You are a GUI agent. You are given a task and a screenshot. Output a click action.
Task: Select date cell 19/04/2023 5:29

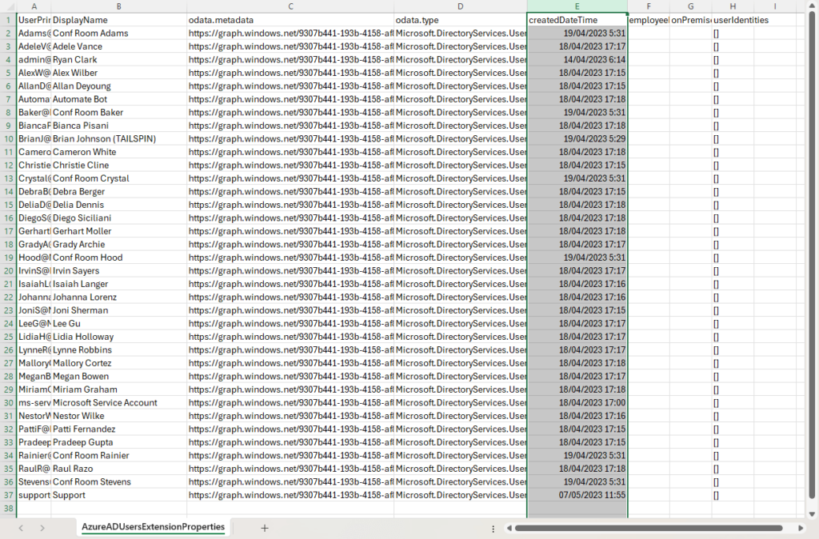pyautogui.click(x=577, y=139)
